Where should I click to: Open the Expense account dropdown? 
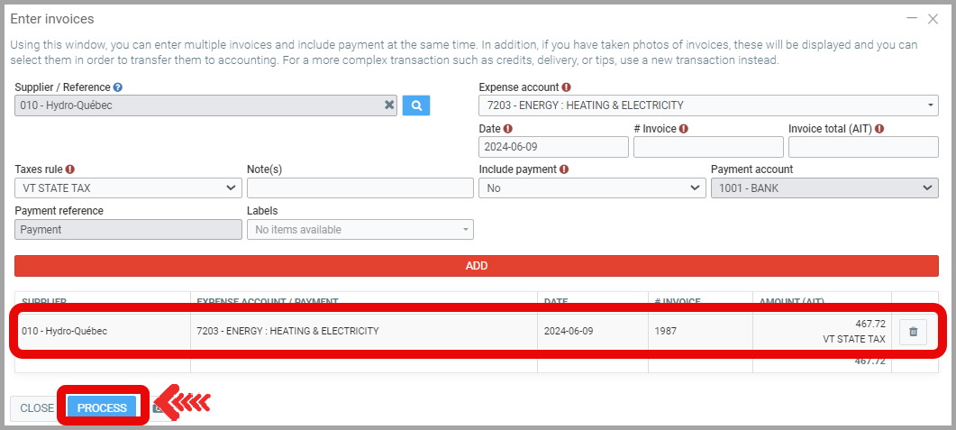pyautogui.click(x=707, y=105)
